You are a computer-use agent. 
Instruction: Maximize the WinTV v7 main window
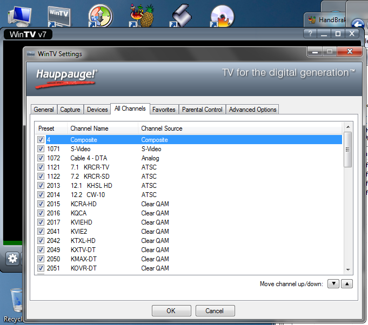338,34
